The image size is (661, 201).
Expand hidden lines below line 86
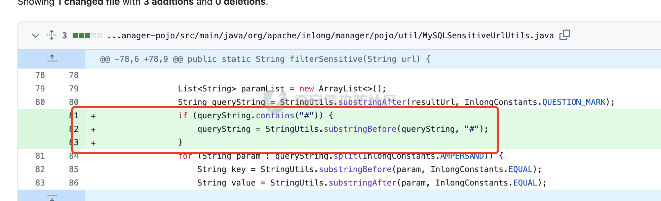52,196
